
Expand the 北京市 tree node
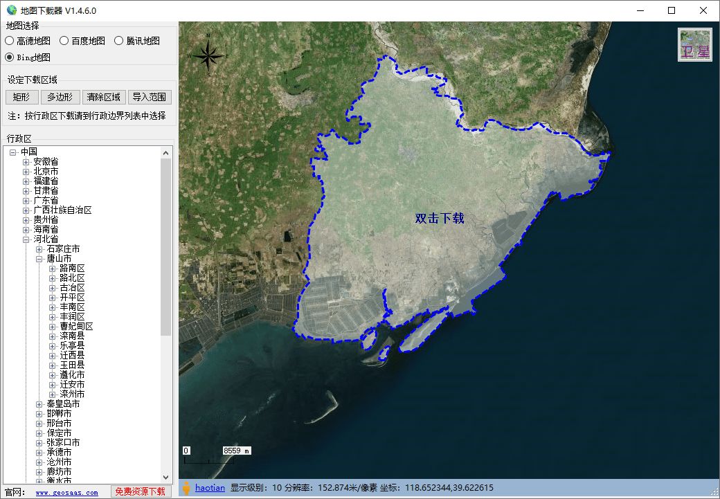(x=26, y=171)
